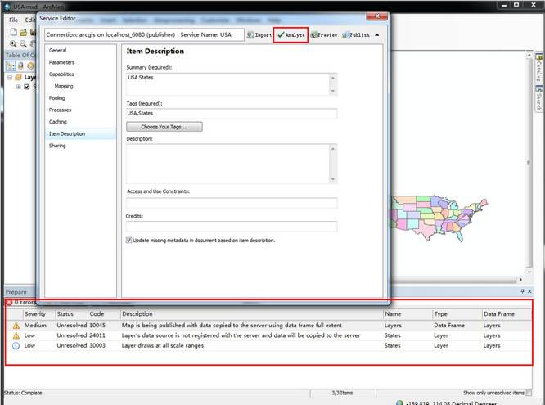Viewport: 545px width, 405px height.
Task: Click List By Visibility icon
Action: point(30,65)
